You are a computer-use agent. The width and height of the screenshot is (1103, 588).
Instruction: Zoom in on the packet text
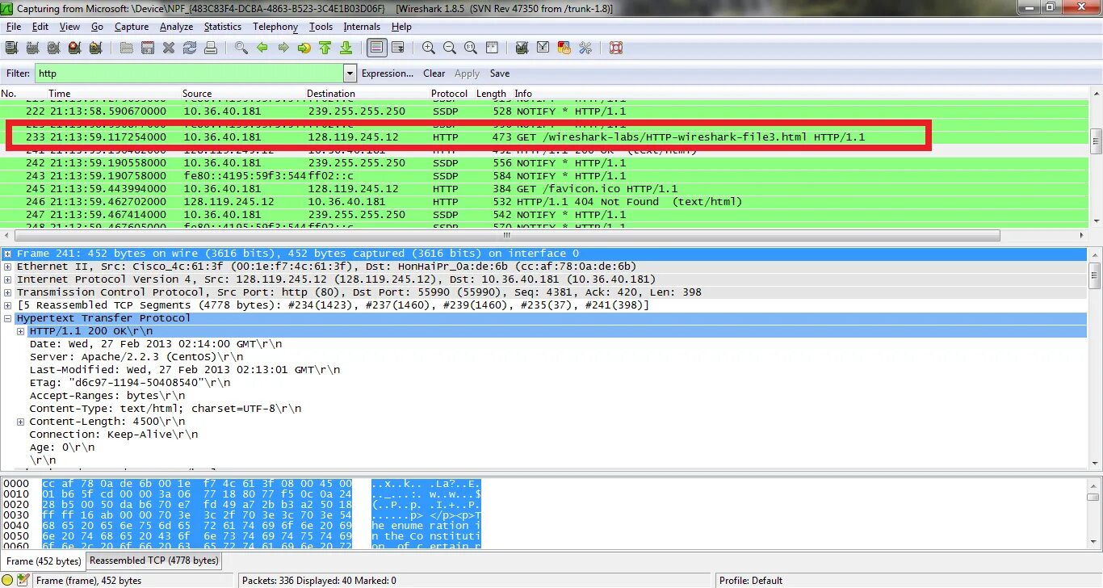(x=429, y=48)
